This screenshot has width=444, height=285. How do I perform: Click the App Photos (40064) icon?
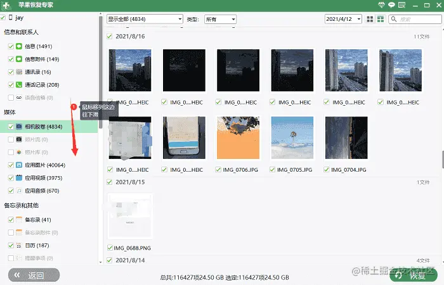pos(19,165)
